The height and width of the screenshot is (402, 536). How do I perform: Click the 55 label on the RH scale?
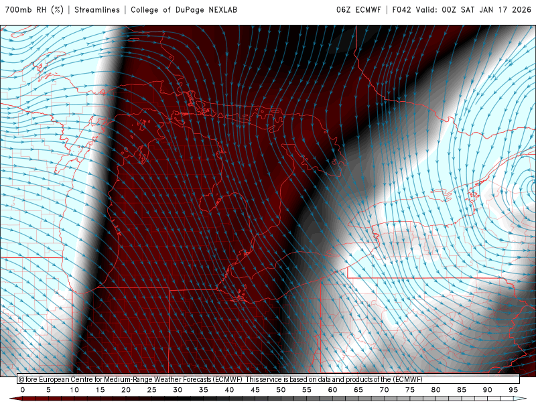point(307,390)
